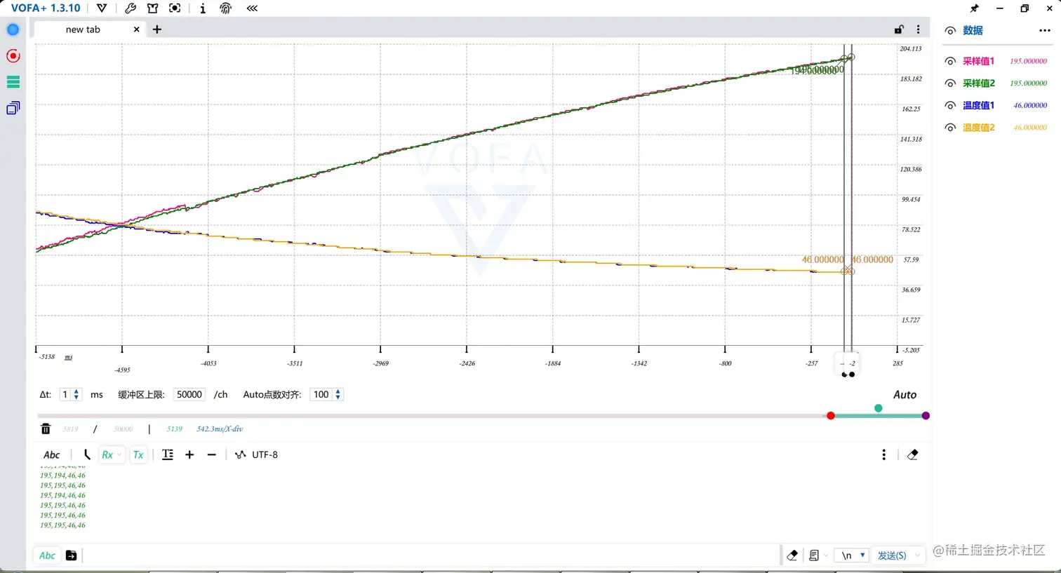Close the 'new tab' tab
The height and width of the screenshot is (573, 1061).
(136, 29)
